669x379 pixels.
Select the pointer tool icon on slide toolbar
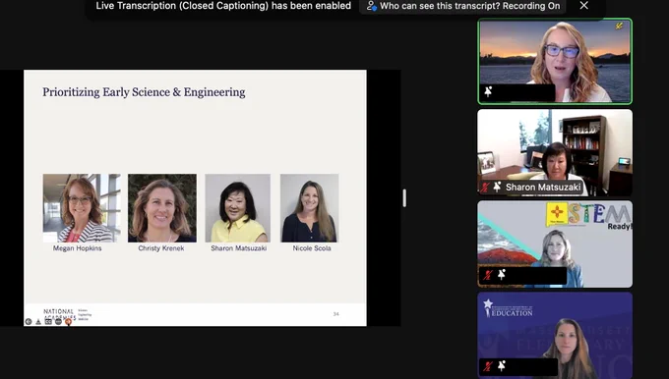pos(38,321)
